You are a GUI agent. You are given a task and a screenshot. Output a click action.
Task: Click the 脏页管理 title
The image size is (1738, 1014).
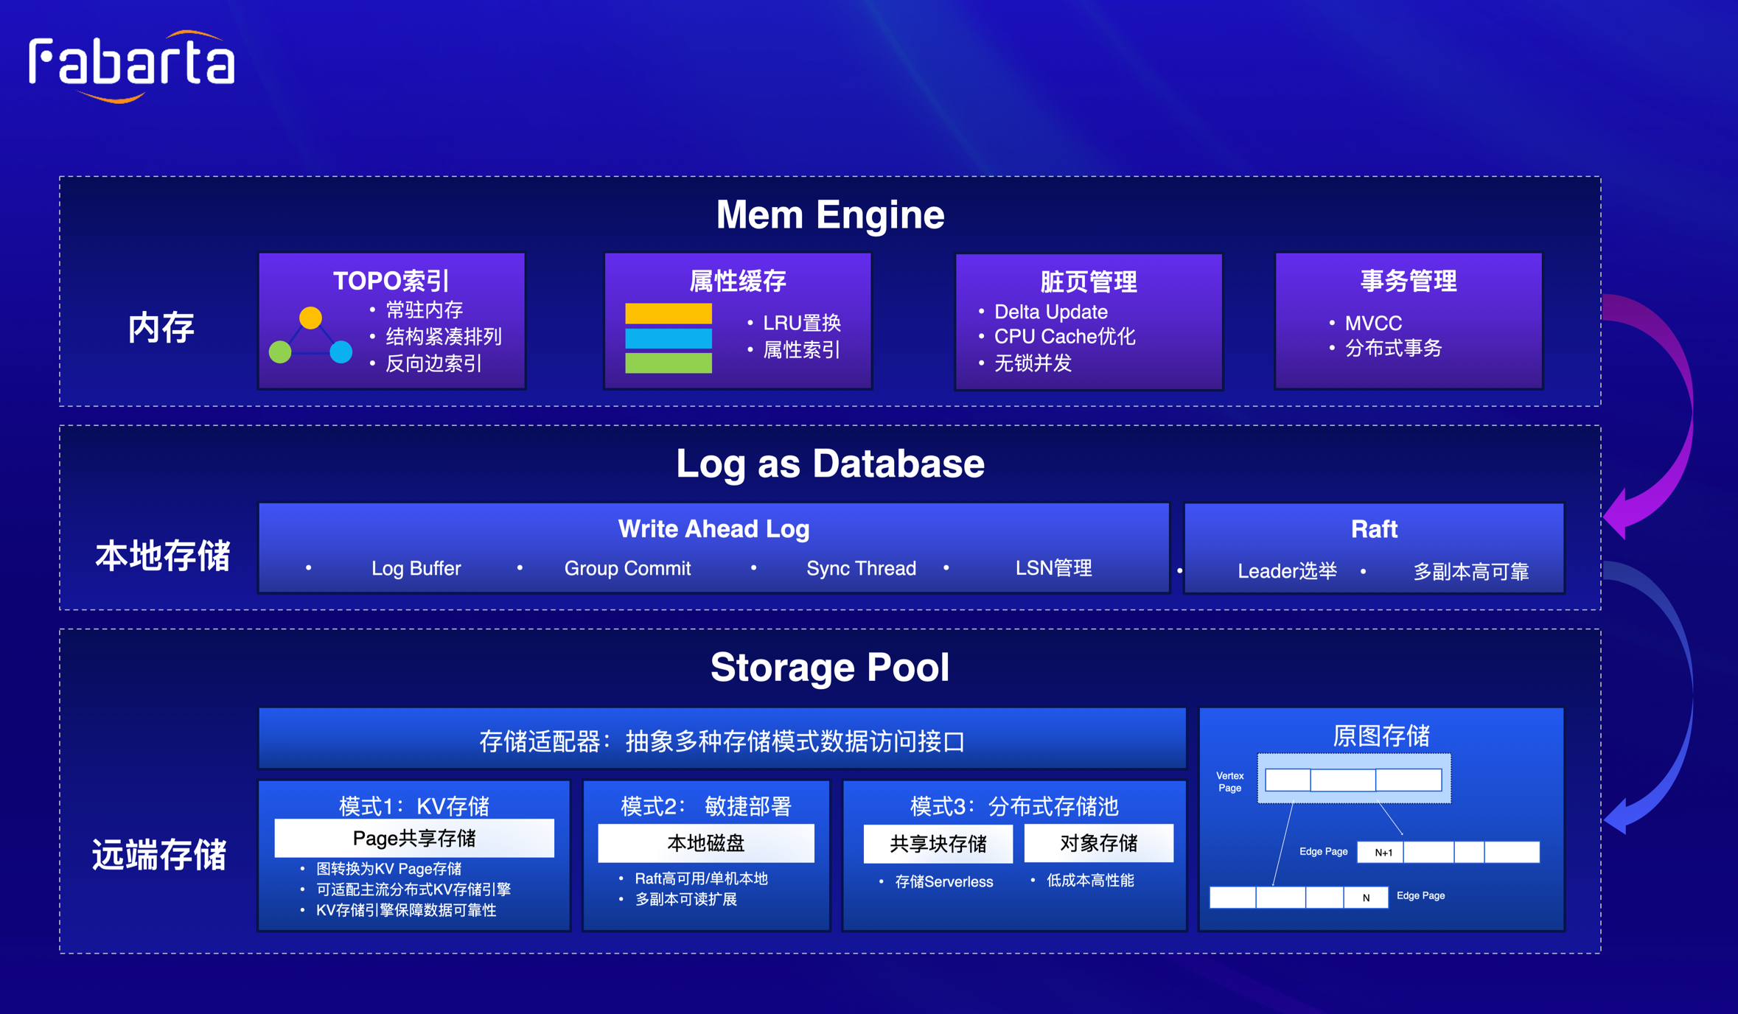pyautogui.click(x=1089, y=282)
